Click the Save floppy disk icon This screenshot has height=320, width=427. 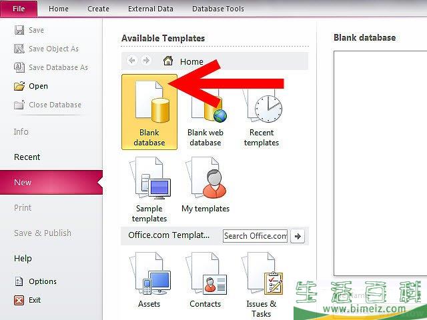tap(19, 30)
